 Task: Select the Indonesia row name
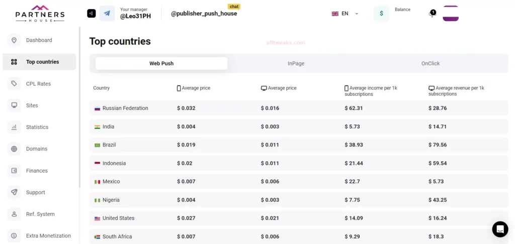point(114,163)
